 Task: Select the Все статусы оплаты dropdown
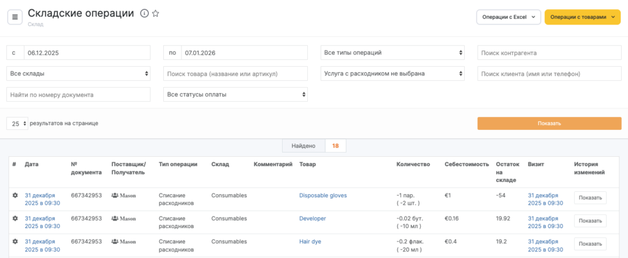point(236,94)
